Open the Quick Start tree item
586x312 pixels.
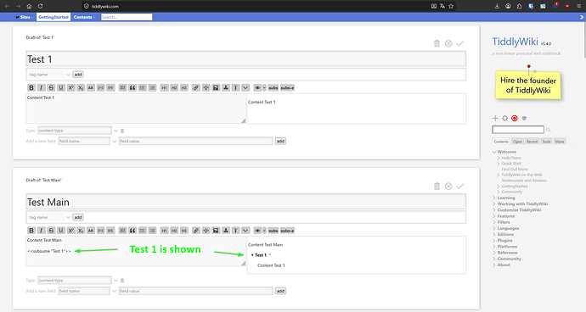coord(511,164)
